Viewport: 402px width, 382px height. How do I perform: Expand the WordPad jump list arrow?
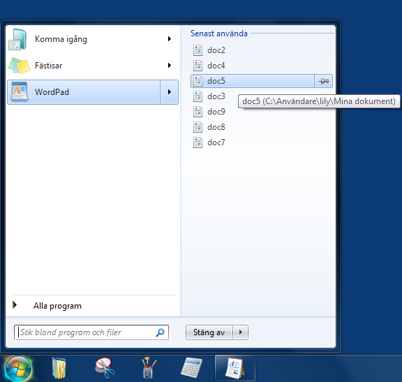point(169,92)
